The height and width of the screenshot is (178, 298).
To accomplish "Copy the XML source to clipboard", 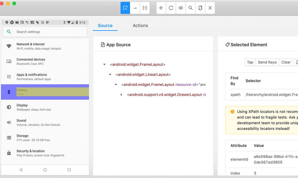I will 200,8.
